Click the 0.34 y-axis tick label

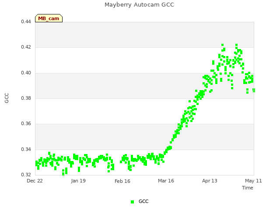pyautogui.click(x=26, y=149)
